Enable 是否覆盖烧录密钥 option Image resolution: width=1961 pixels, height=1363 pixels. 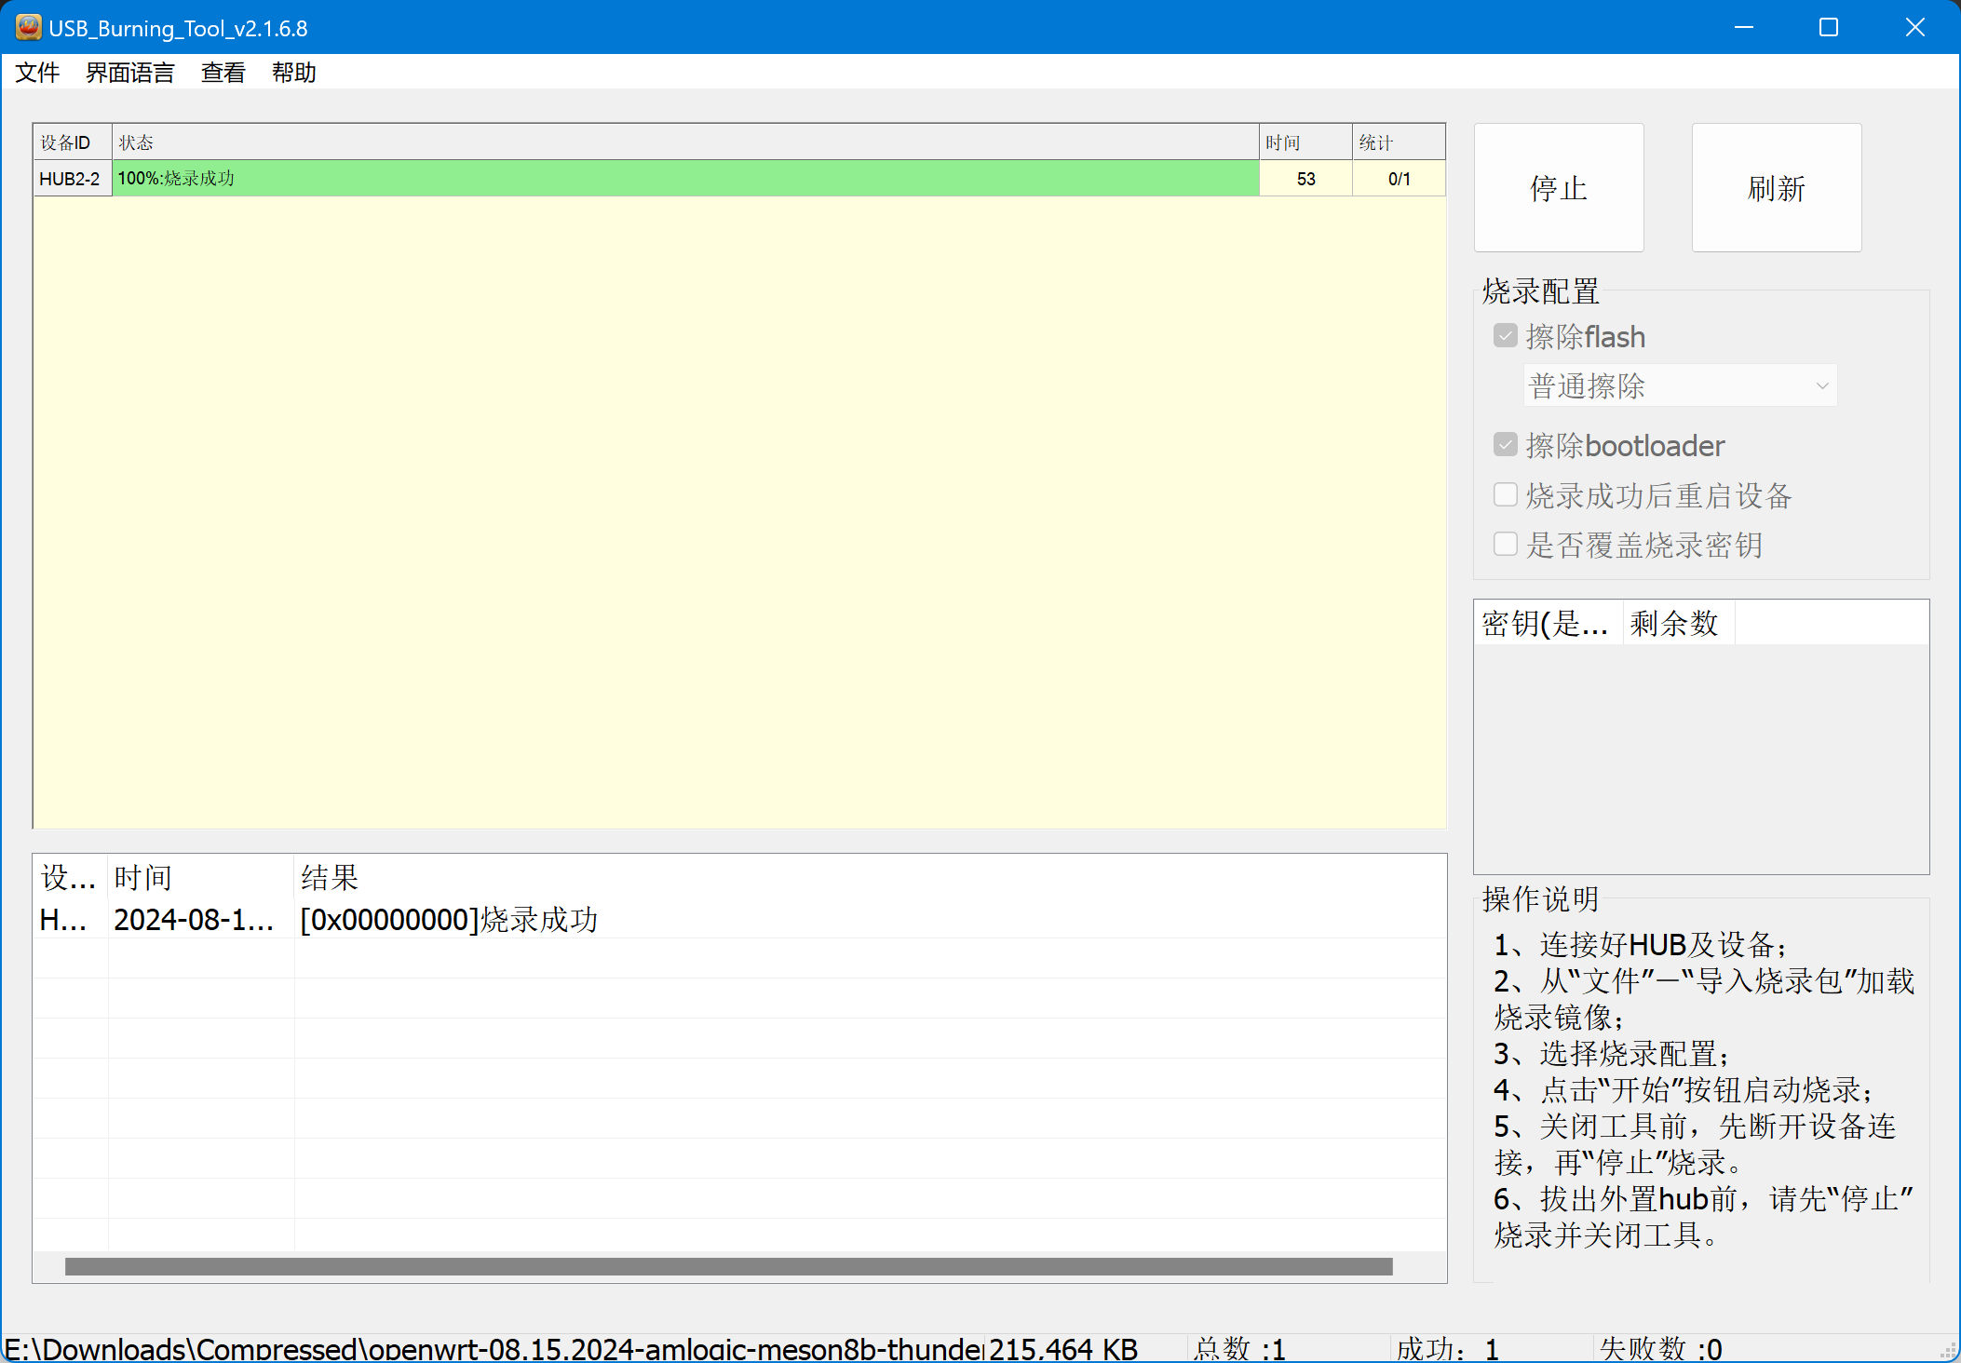click(1505, 544)
